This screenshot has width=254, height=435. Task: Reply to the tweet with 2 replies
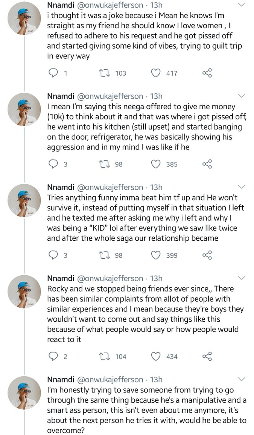pos(55,357)
